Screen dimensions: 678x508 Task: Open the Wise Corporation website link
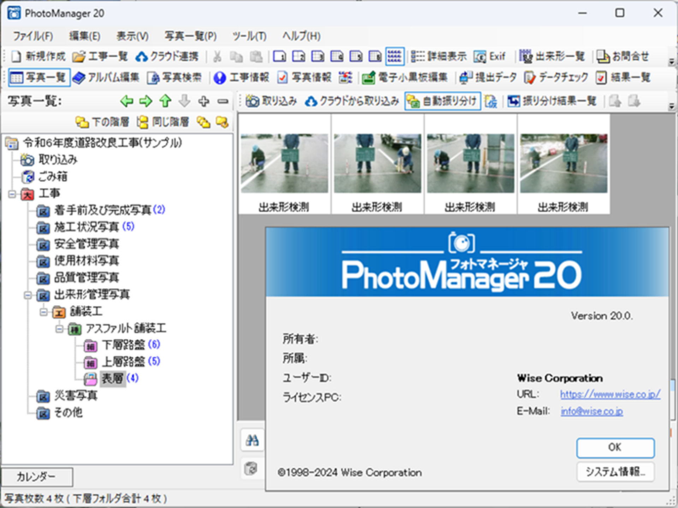[609, 395]
